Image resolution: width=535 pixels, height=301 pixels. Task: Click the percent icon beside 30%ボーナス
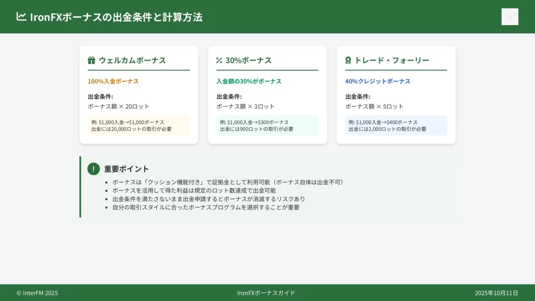tap(219, 61)
